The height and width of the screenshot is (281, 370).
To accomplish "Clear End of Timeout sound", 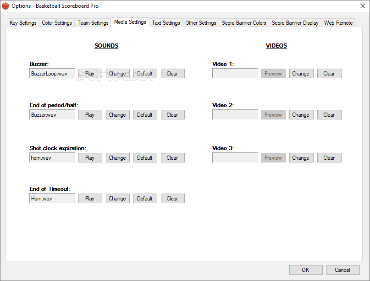I will [173, 199].
